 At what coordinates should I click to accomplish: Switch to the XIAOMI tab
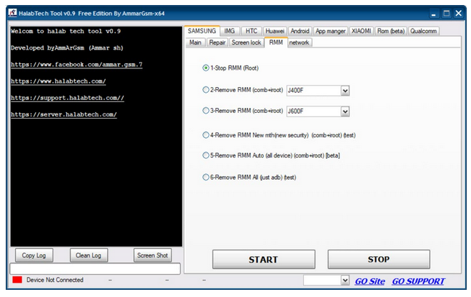pos(362,31)
